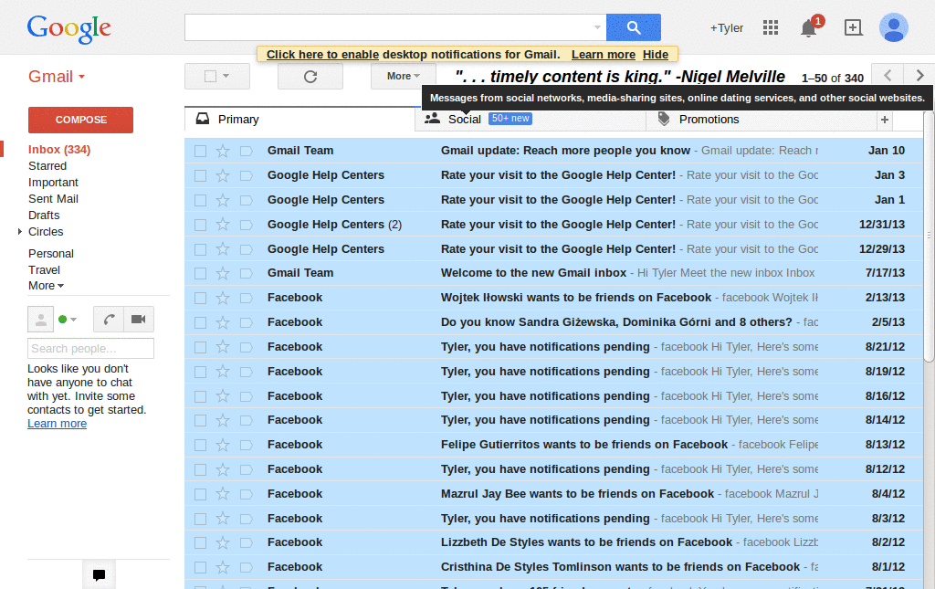Tick checkbox for 8/16/12 Facebook message

pos(200,396)
